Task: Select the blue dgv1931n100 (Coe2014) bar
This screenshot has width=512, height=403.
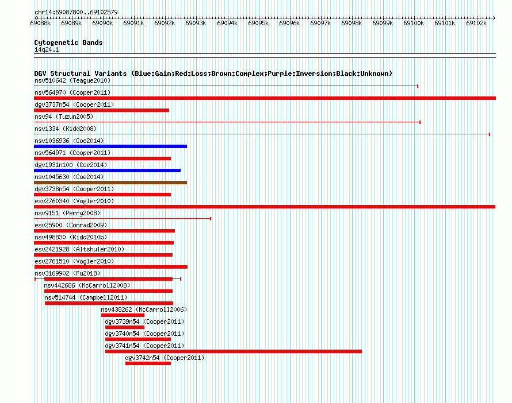Action: pyautogui.click(x=107, y=170)
